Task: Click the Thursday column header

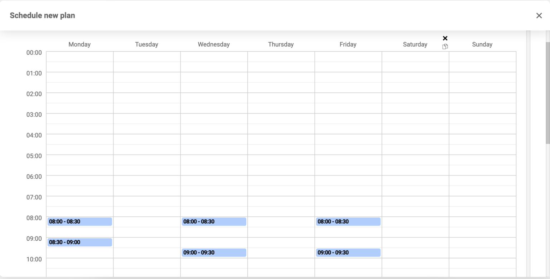Action: coord(281,44)
